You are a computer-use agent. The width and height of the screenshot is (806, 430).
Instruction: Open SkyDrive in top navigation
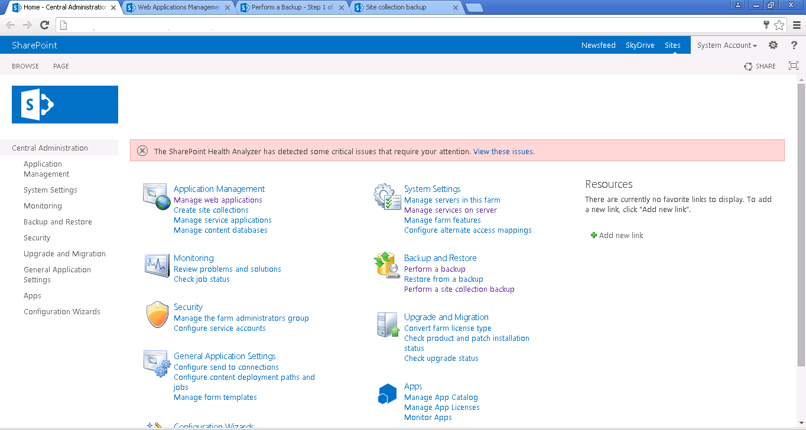coord(640,45)
